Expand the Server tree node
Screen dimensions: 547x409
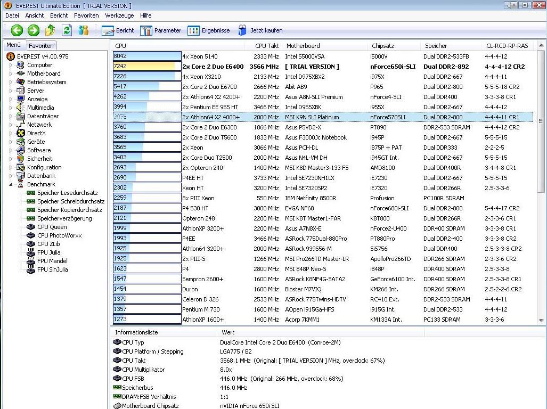11,91
